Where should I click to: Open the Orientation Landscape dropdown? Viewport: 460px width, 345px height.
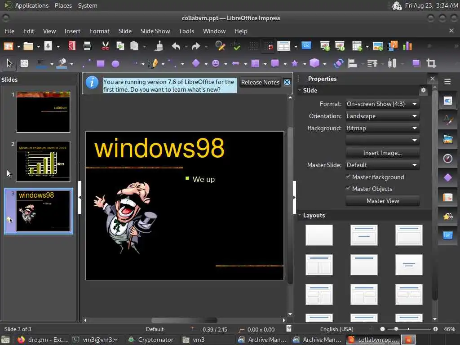[382, 116]
